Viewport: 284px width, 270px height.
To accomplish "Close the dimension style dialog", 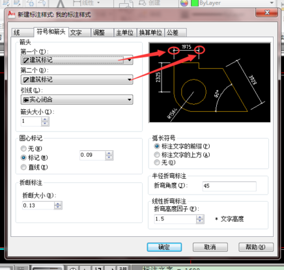I will [x=267, y=12].
